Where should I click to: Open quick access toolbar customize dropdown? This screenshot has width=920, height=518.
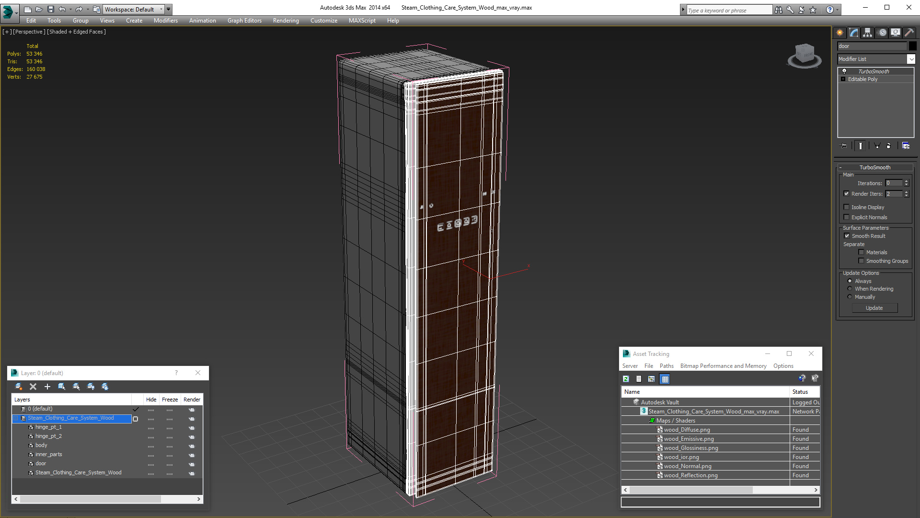(x=168, y=9)
